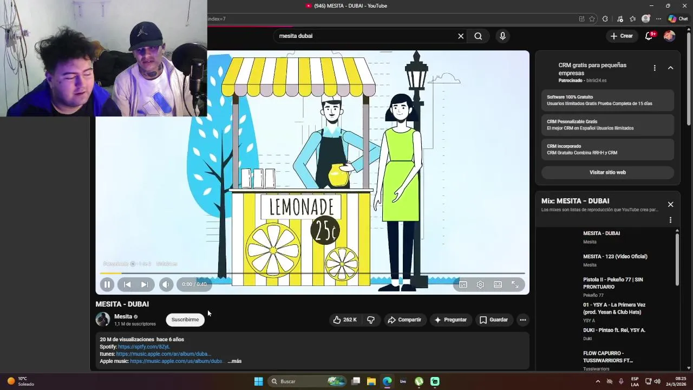Start voice search with microphone icon
The image size is (693, 390).
(502, 36)
